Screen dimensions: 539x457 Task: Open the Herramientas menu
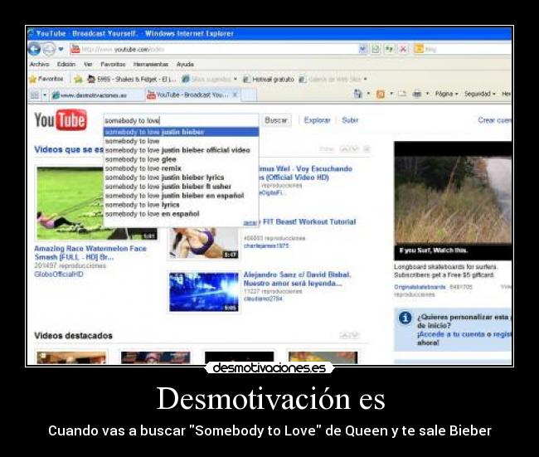151,65
